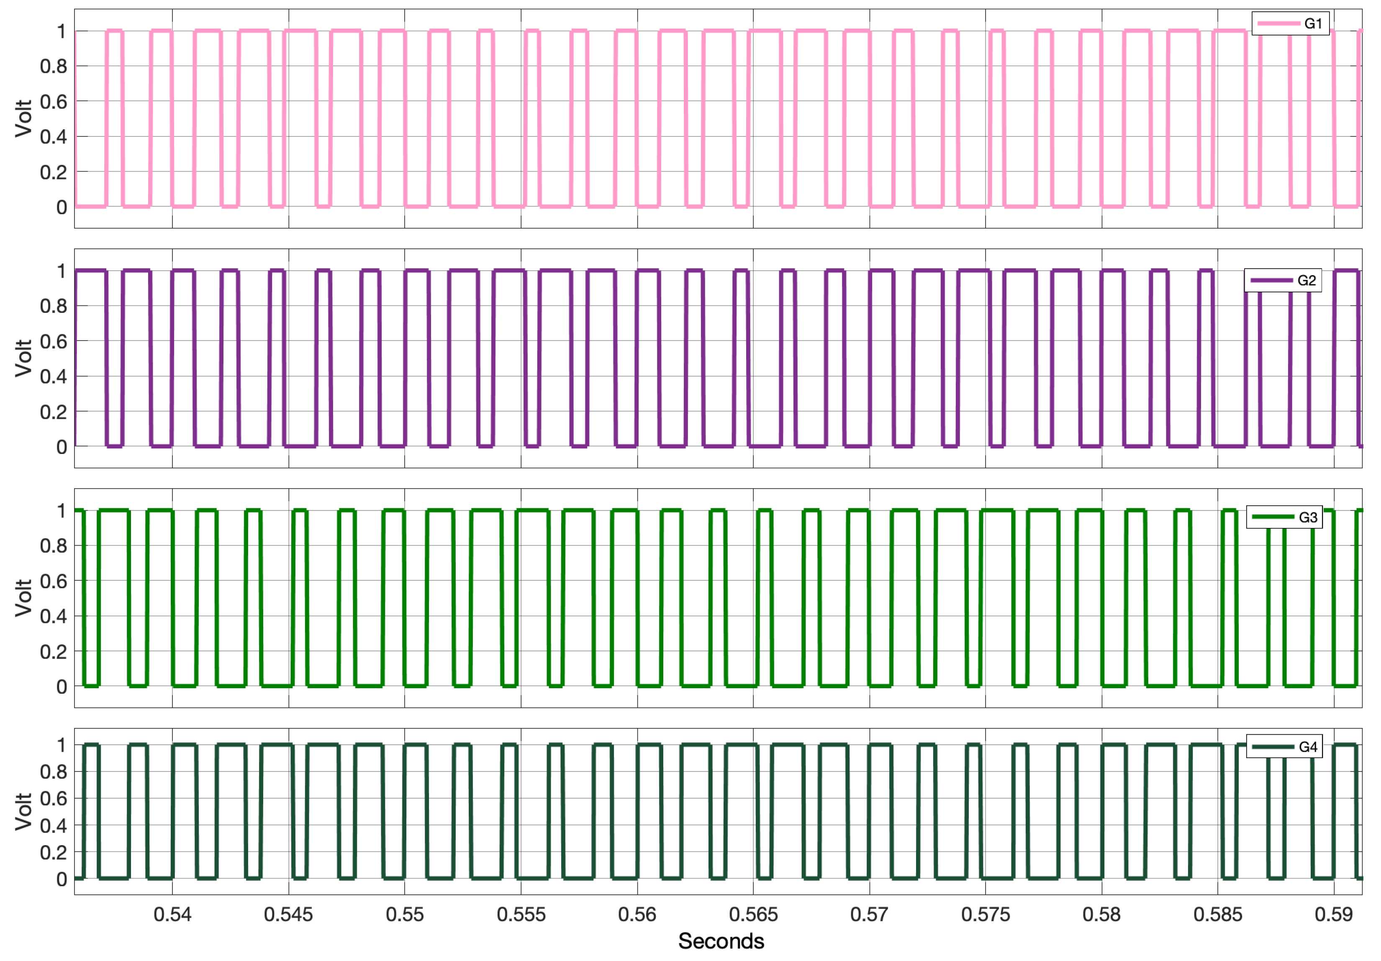Click the G1 legend entry

[x=1290, y=23]
